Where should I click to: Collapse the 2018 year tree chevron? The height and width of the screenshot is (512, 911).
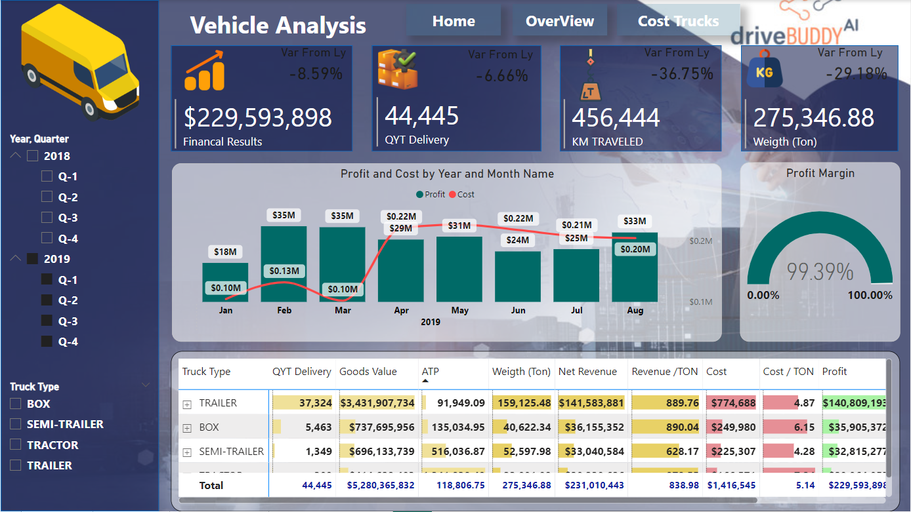16,156
